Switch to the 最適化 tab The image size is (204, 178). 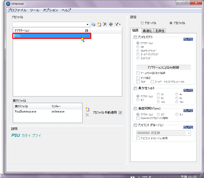[x=148, y=31]
